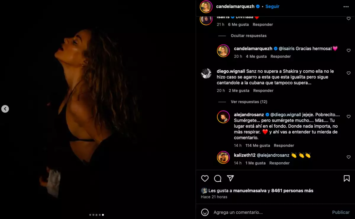
Task: Like the kalizeth12 reply
Action: click(348, 157)
